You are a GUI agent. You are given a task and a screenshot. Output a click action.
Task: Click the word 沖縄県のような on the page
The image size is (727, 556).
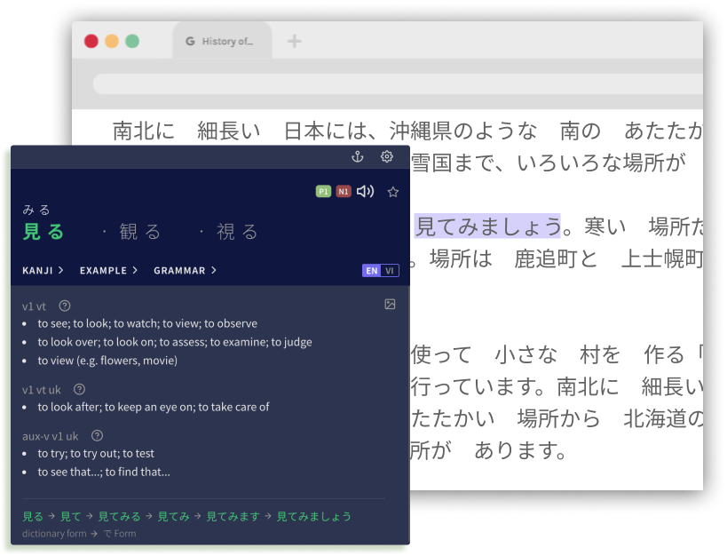click(x=462, y=131)
